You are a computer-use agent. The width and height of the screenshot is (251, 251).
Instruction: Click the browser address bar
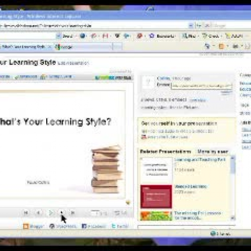point(94,26)
